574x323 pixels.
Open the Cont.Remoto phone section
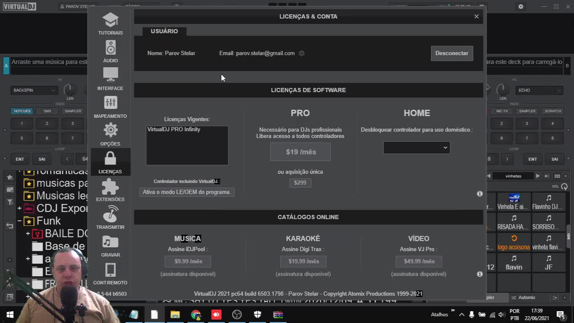(x=110, y=273)
